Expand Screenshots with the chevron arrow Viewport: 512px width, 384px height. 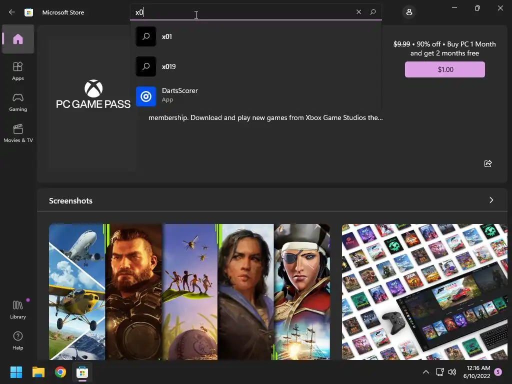(x=491, y=200)
